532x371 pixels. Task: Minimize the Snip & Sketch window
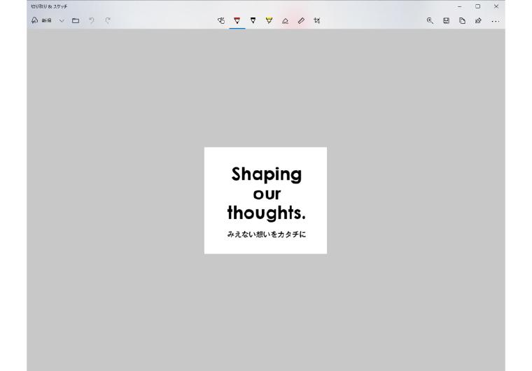click(460, 6)
